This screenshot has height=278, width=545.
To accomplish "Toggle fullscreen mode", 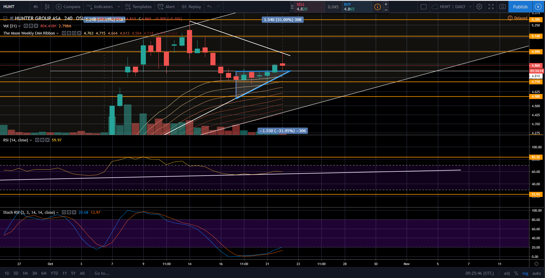I will point(491,7).
